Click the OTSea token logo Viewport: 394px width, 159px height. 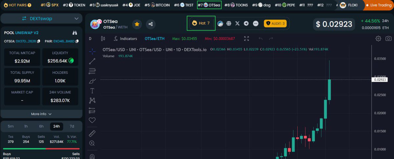[x=96, y=24]
